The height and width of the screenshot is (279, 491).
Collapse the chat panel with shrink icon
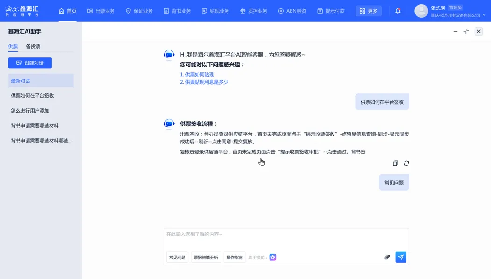(466, 31)
